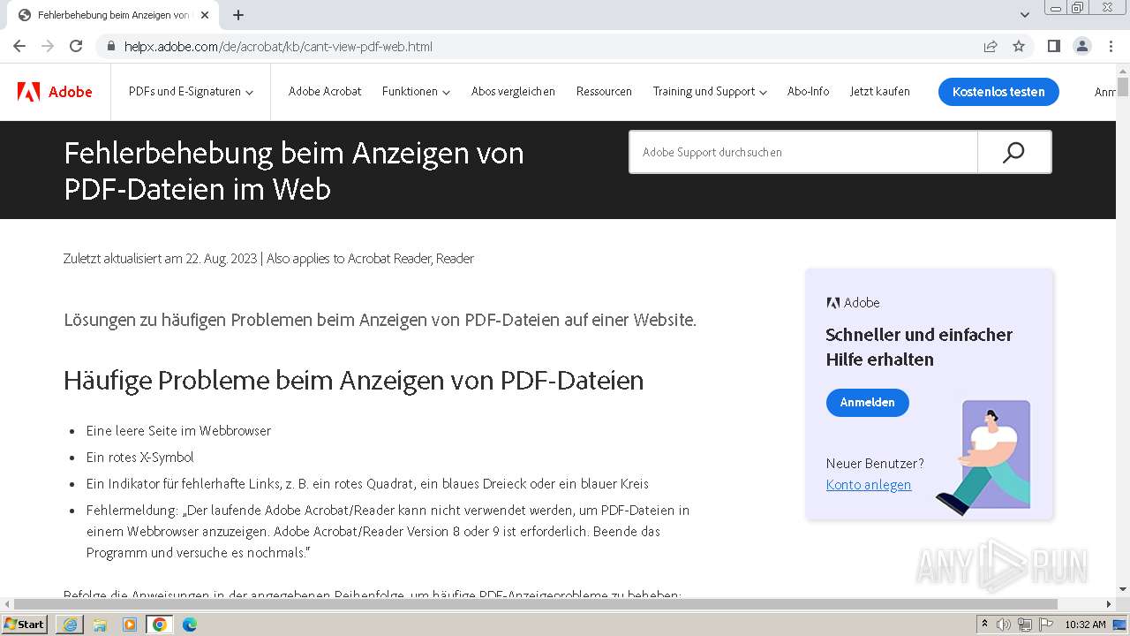Click the Adobe logo in the header

pyautogui.click(x=55, y=92)
